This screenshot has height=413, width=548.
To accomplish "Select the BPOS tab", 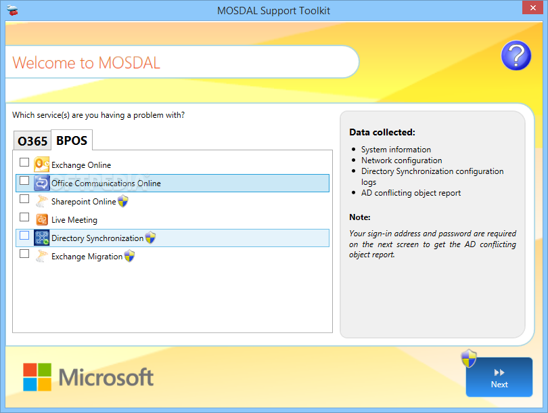I will tap(72, 140).
